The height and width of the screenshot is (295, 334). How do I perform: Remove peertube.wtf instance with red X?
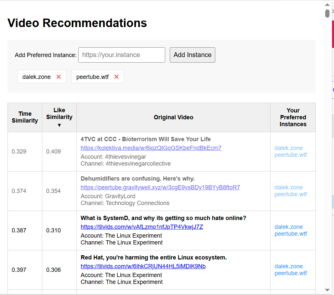pos(116,77)
